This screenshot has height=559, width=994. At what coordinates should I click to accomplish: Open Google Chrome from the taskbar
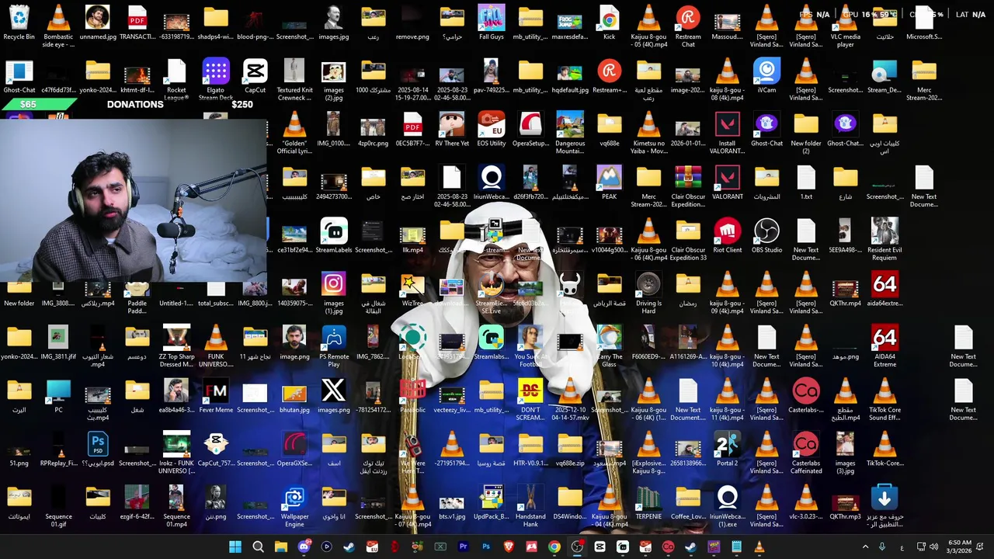pos(554,547)
